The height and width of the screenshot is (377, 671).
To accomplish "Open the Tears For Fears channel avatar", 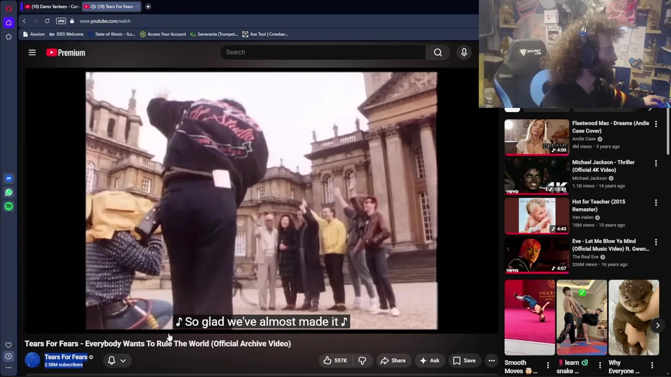I will pos(33,360).
